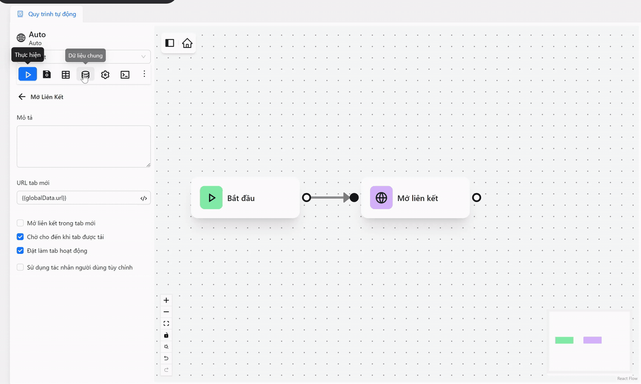Open the console terminal icon
This screenshot has width=641, height=384.
[125, 75]
